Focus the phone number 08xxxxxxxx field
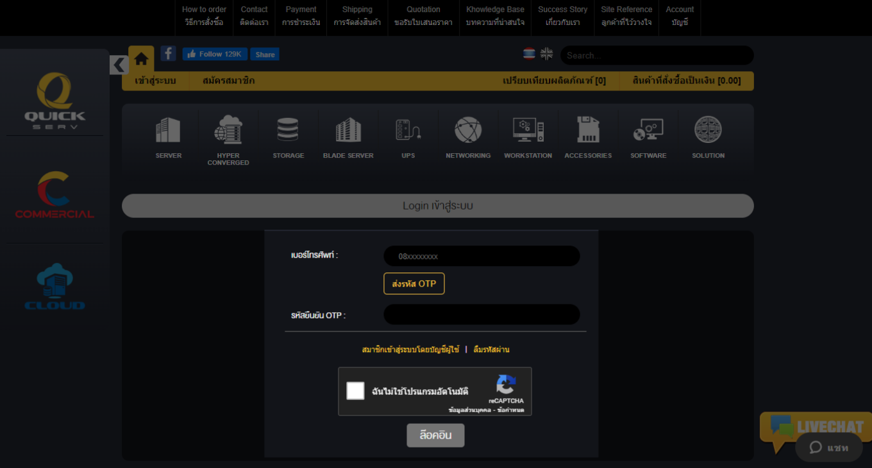Viewport: 872px width, 468px height. click(482, 256)
